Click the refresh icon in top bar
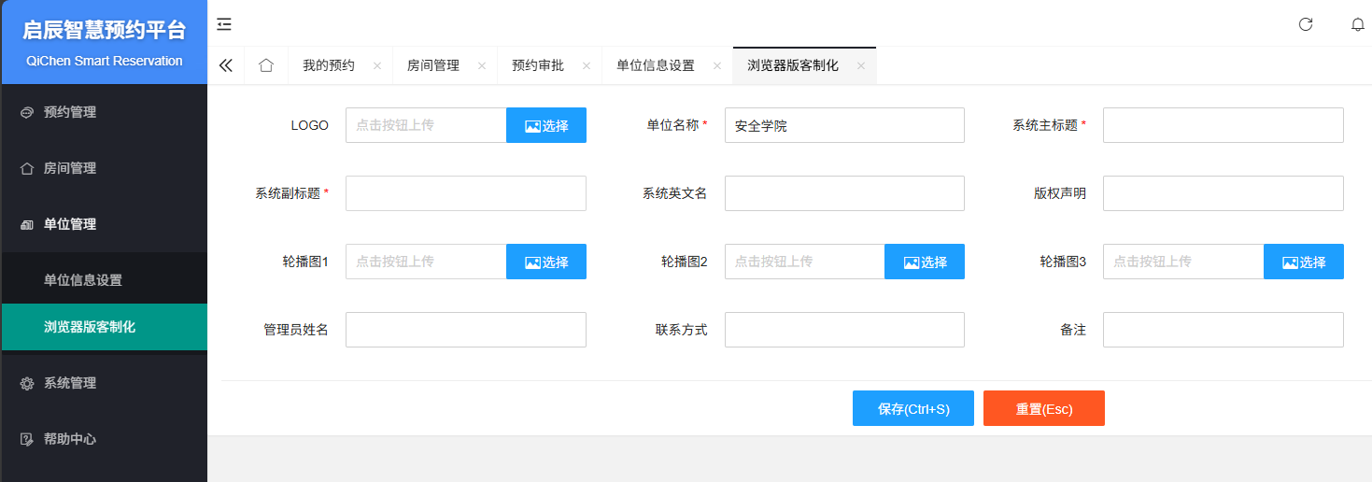 click(x=1306, y=24)
